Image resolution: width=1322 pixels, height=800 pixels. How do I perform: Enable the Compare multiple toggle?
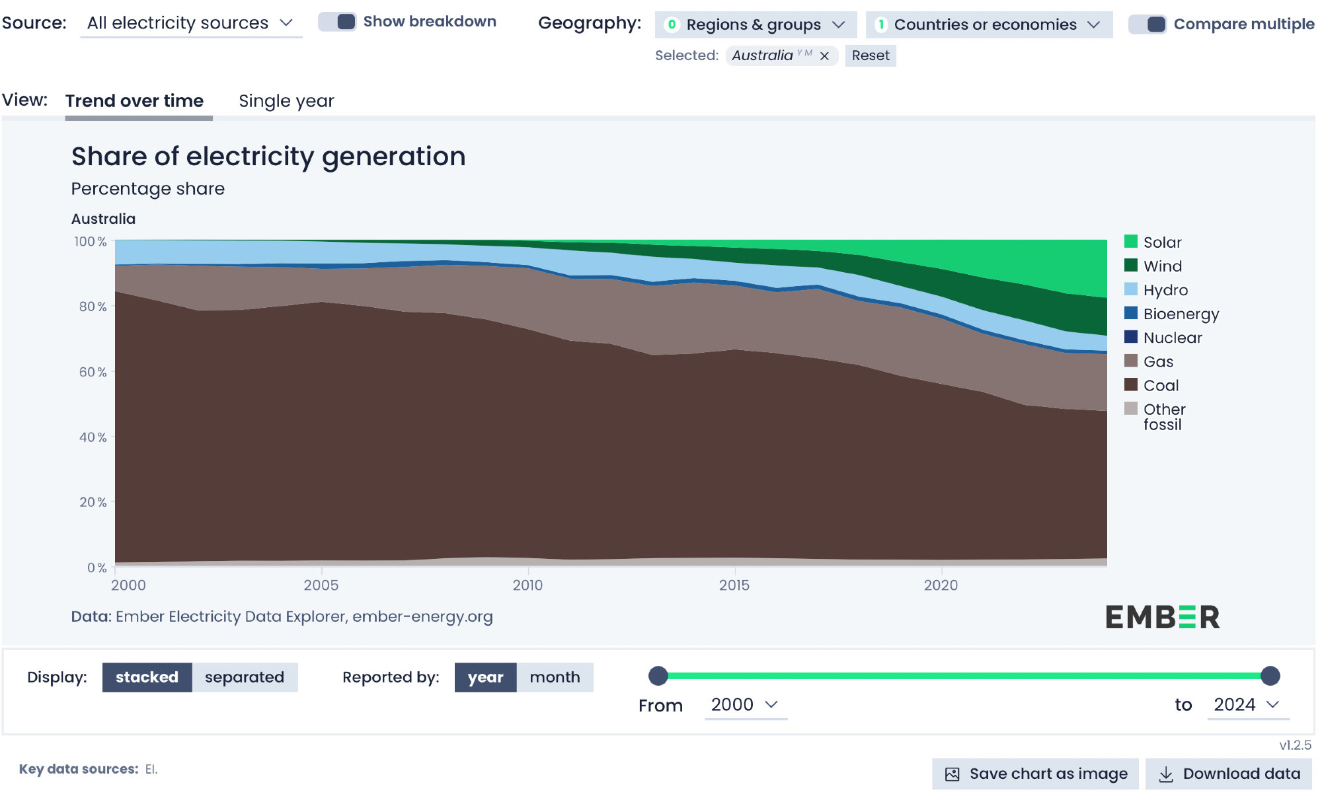tap(1148, 24)
